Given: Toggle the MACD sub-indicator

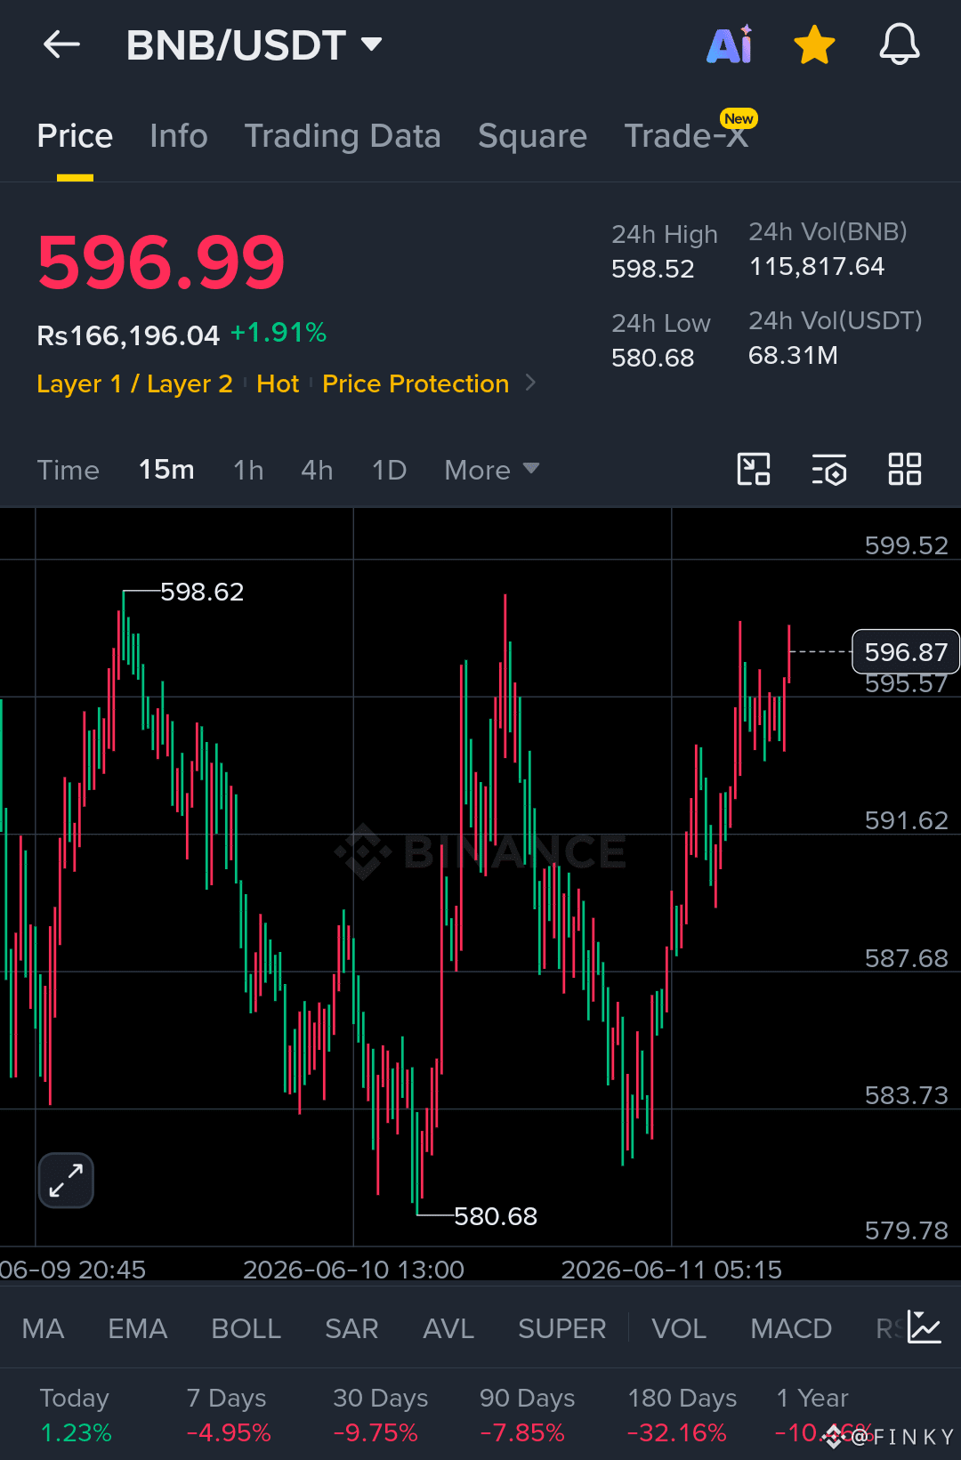Looking at the screenshot, I should coord(791,1328).
